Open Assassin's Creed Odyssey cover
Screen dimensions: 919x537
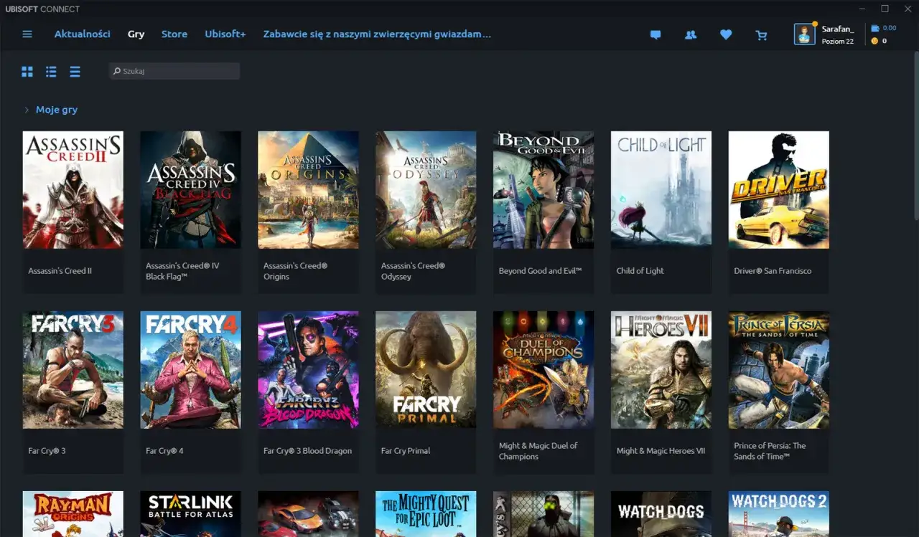coord(426,189)
